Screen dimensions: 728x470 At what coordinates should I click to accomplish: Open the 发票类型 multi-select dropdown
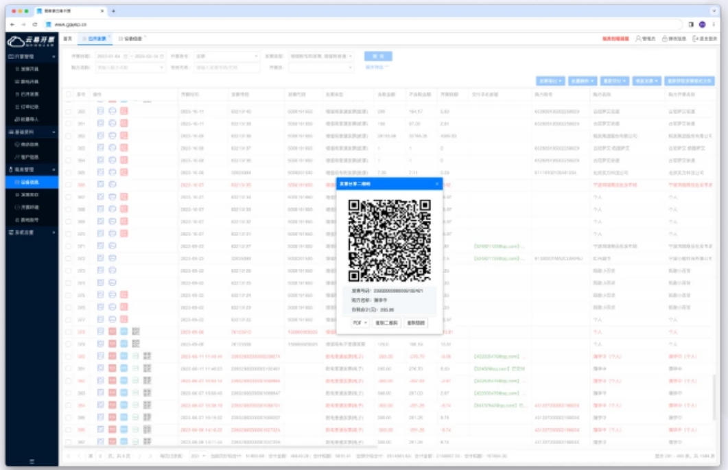321,56
